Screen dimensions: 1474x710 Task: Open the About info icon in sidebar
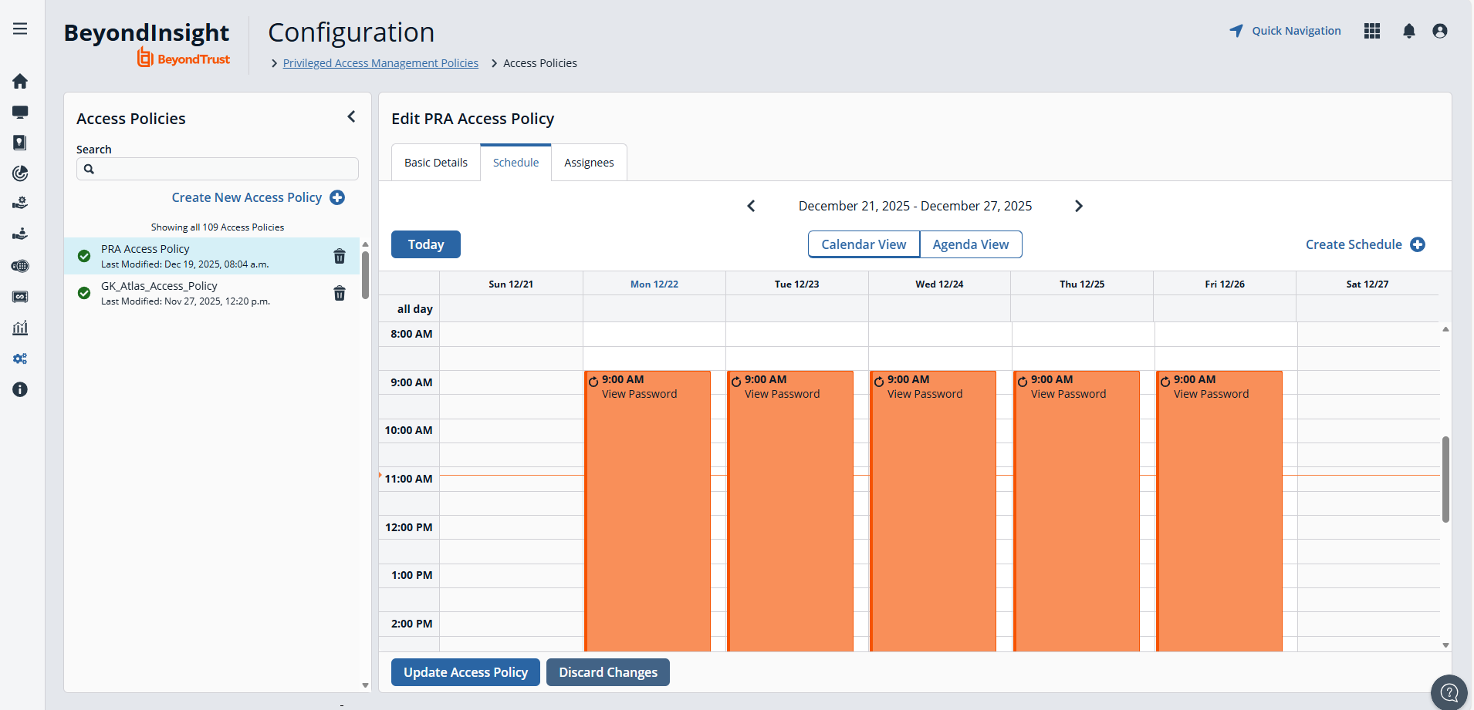click(x=20, y=389)
